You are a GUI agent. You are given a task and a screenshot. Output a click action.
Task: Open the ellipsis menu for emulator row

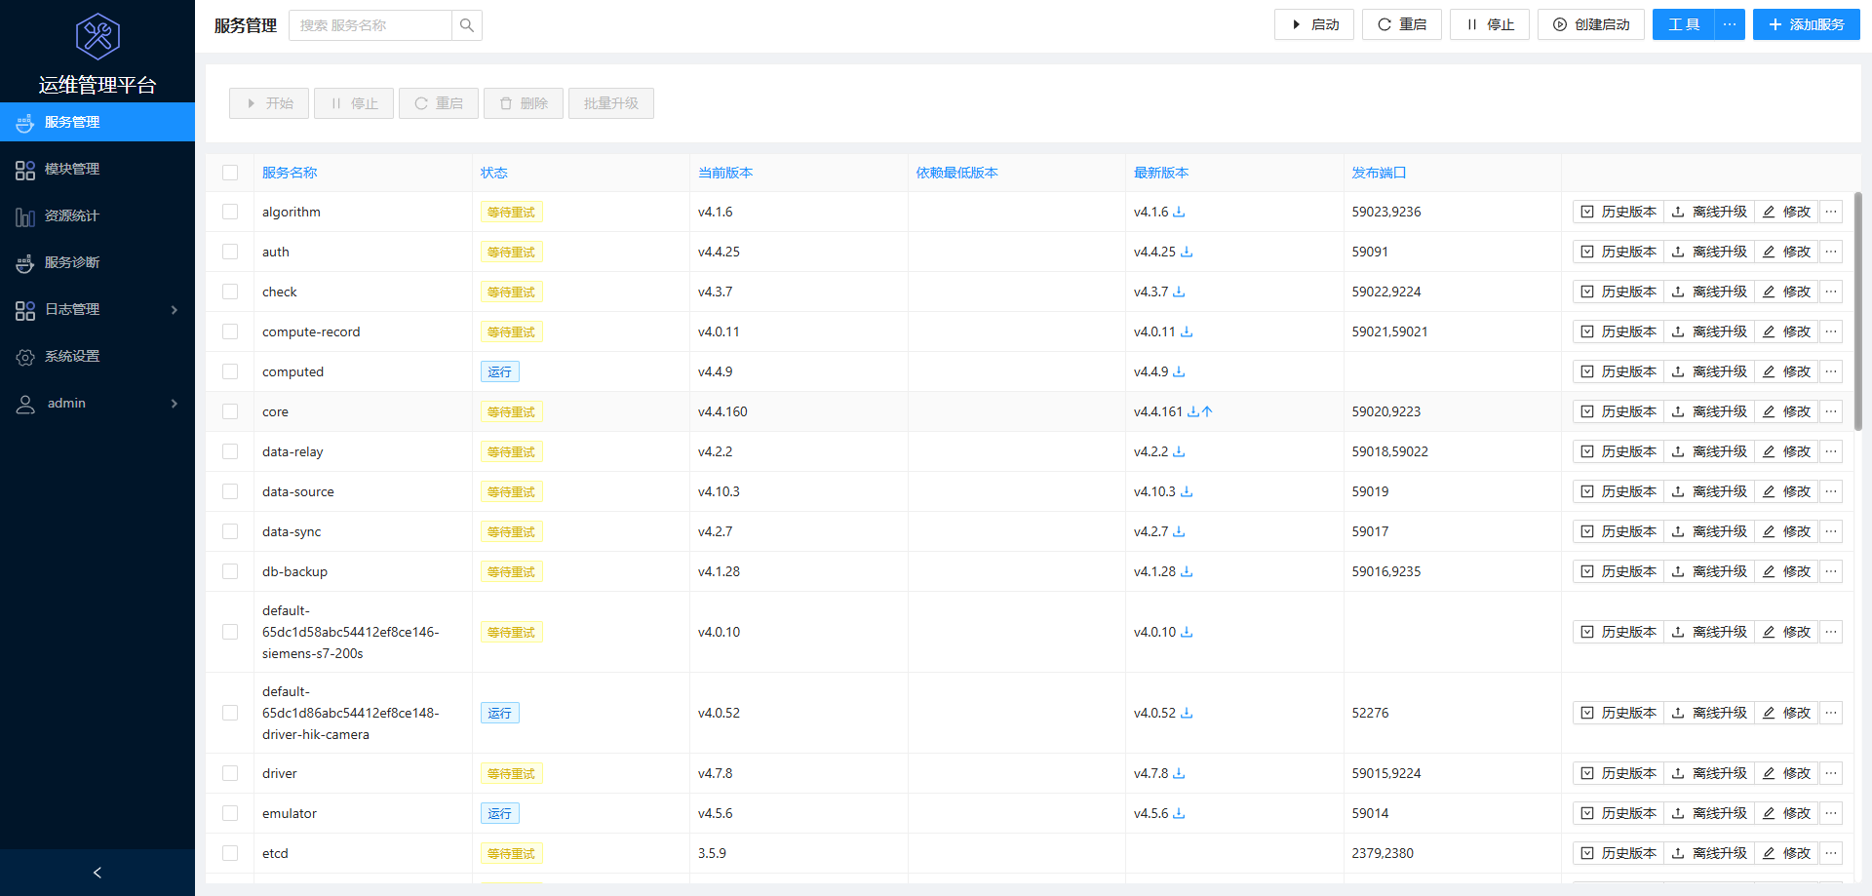tap(1831, 813)
